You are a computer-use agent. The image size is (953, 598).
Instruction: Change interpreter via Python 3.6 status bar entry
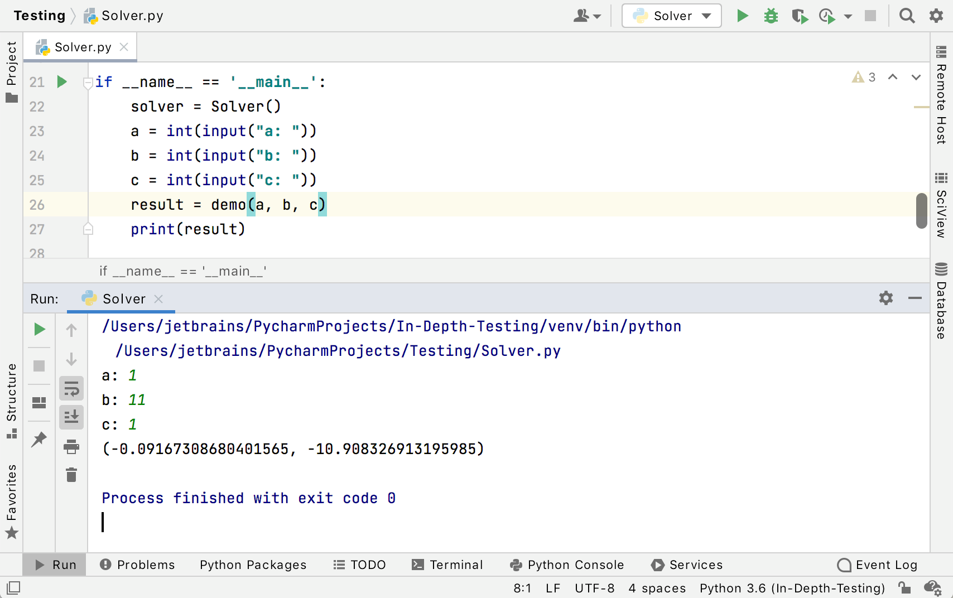(792, 588)
